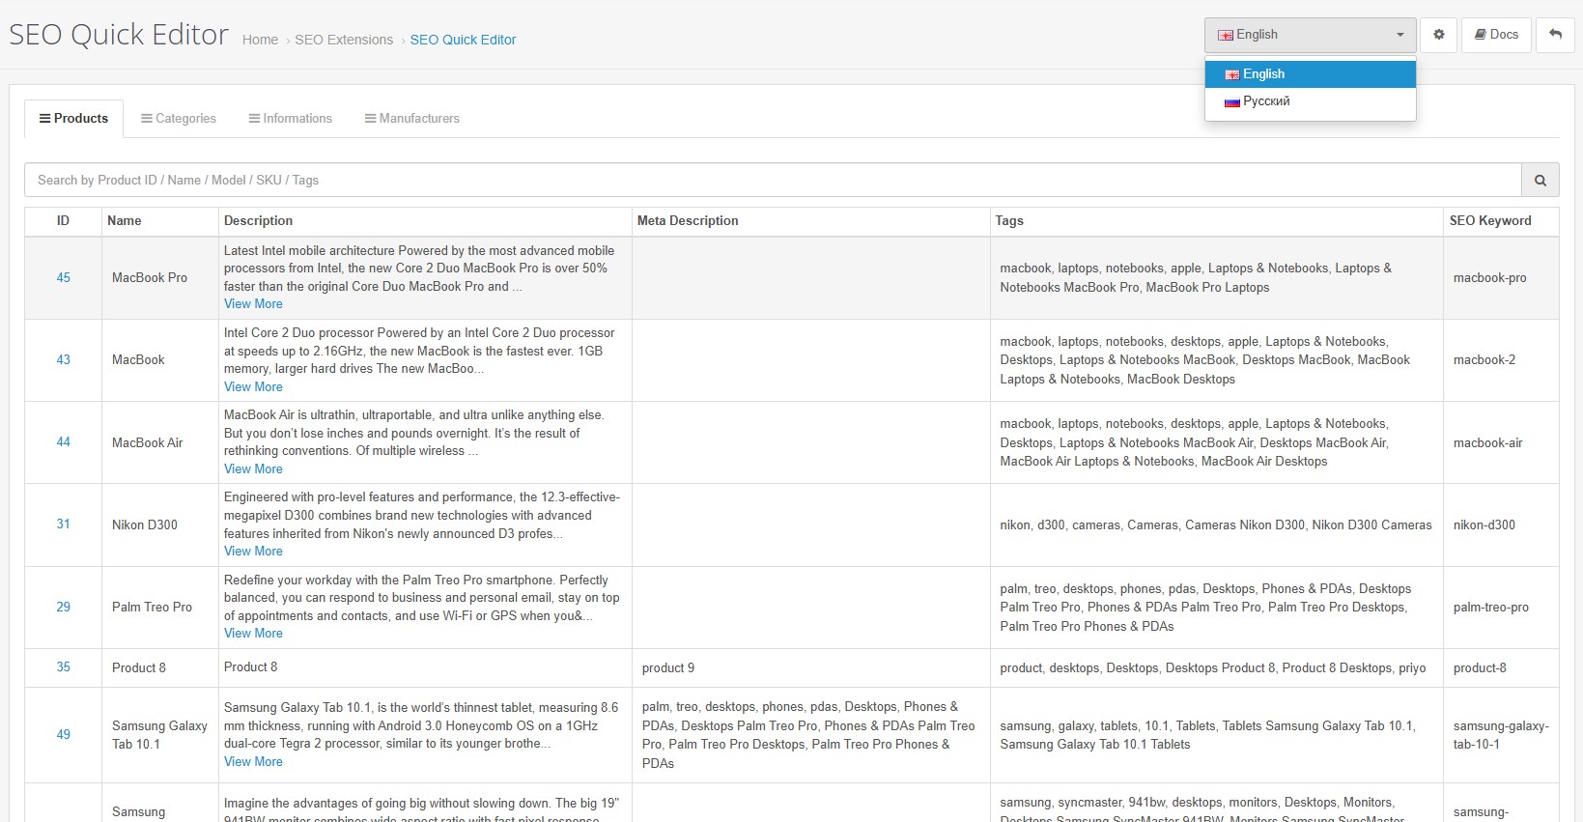The width and height of the screenshot is (1583, 822).
Task: Open the English language dropdown
Action: tap(1310, 35)
